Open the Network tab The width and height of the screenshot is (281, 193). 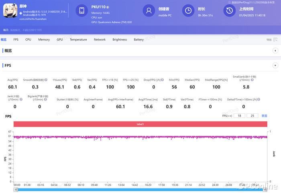coord(100,39)
